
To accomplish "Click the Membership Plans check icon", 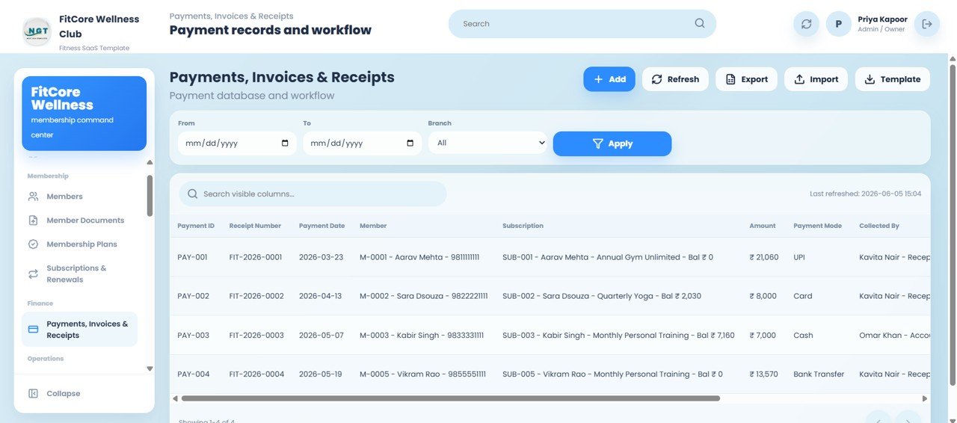I will 33,244.
